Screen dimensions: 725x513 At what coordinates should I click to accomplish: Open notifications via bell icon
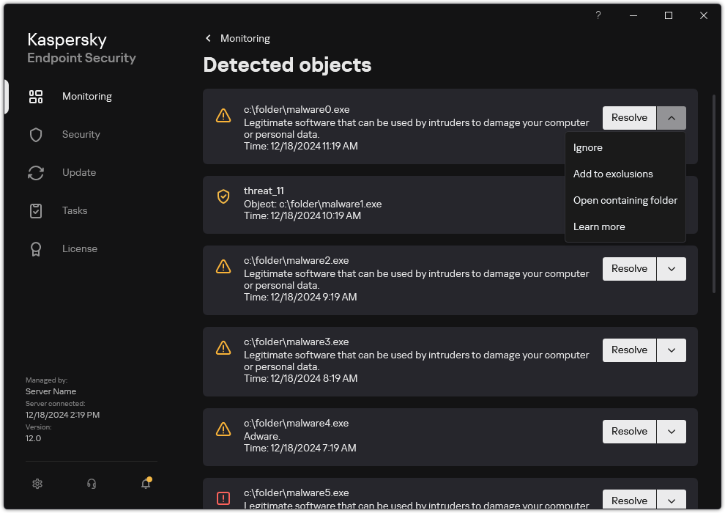click(145, 484)
